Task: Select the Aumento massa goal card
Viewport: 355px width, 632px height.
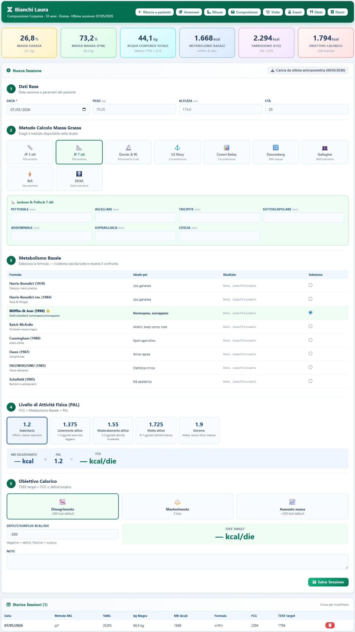Action: pyautogui.click(x=292, y=506)
